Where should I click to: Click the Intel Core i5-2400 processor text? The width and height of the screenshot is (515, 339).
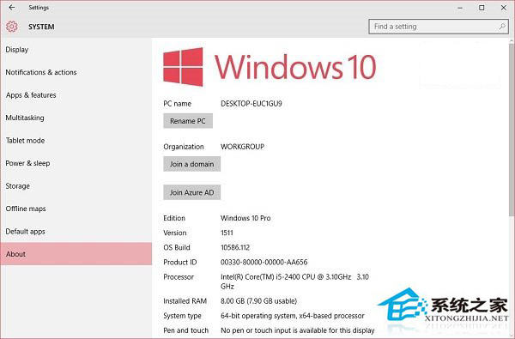click(x=294, y=281)
